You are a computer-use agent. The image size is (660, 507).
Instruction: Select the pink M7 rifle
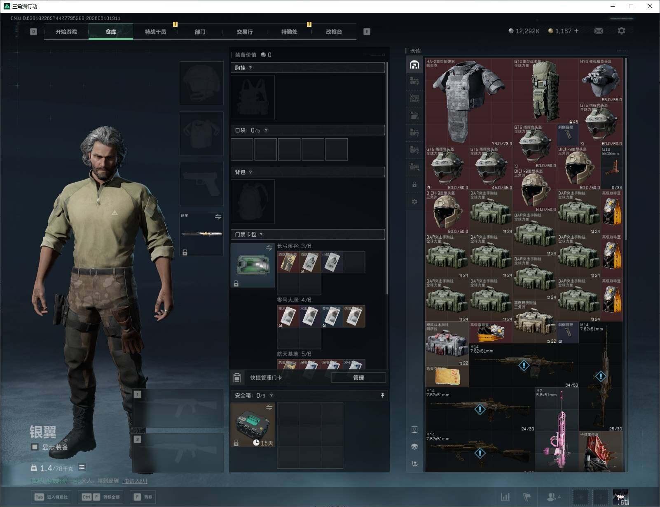[x=557, y=430]
